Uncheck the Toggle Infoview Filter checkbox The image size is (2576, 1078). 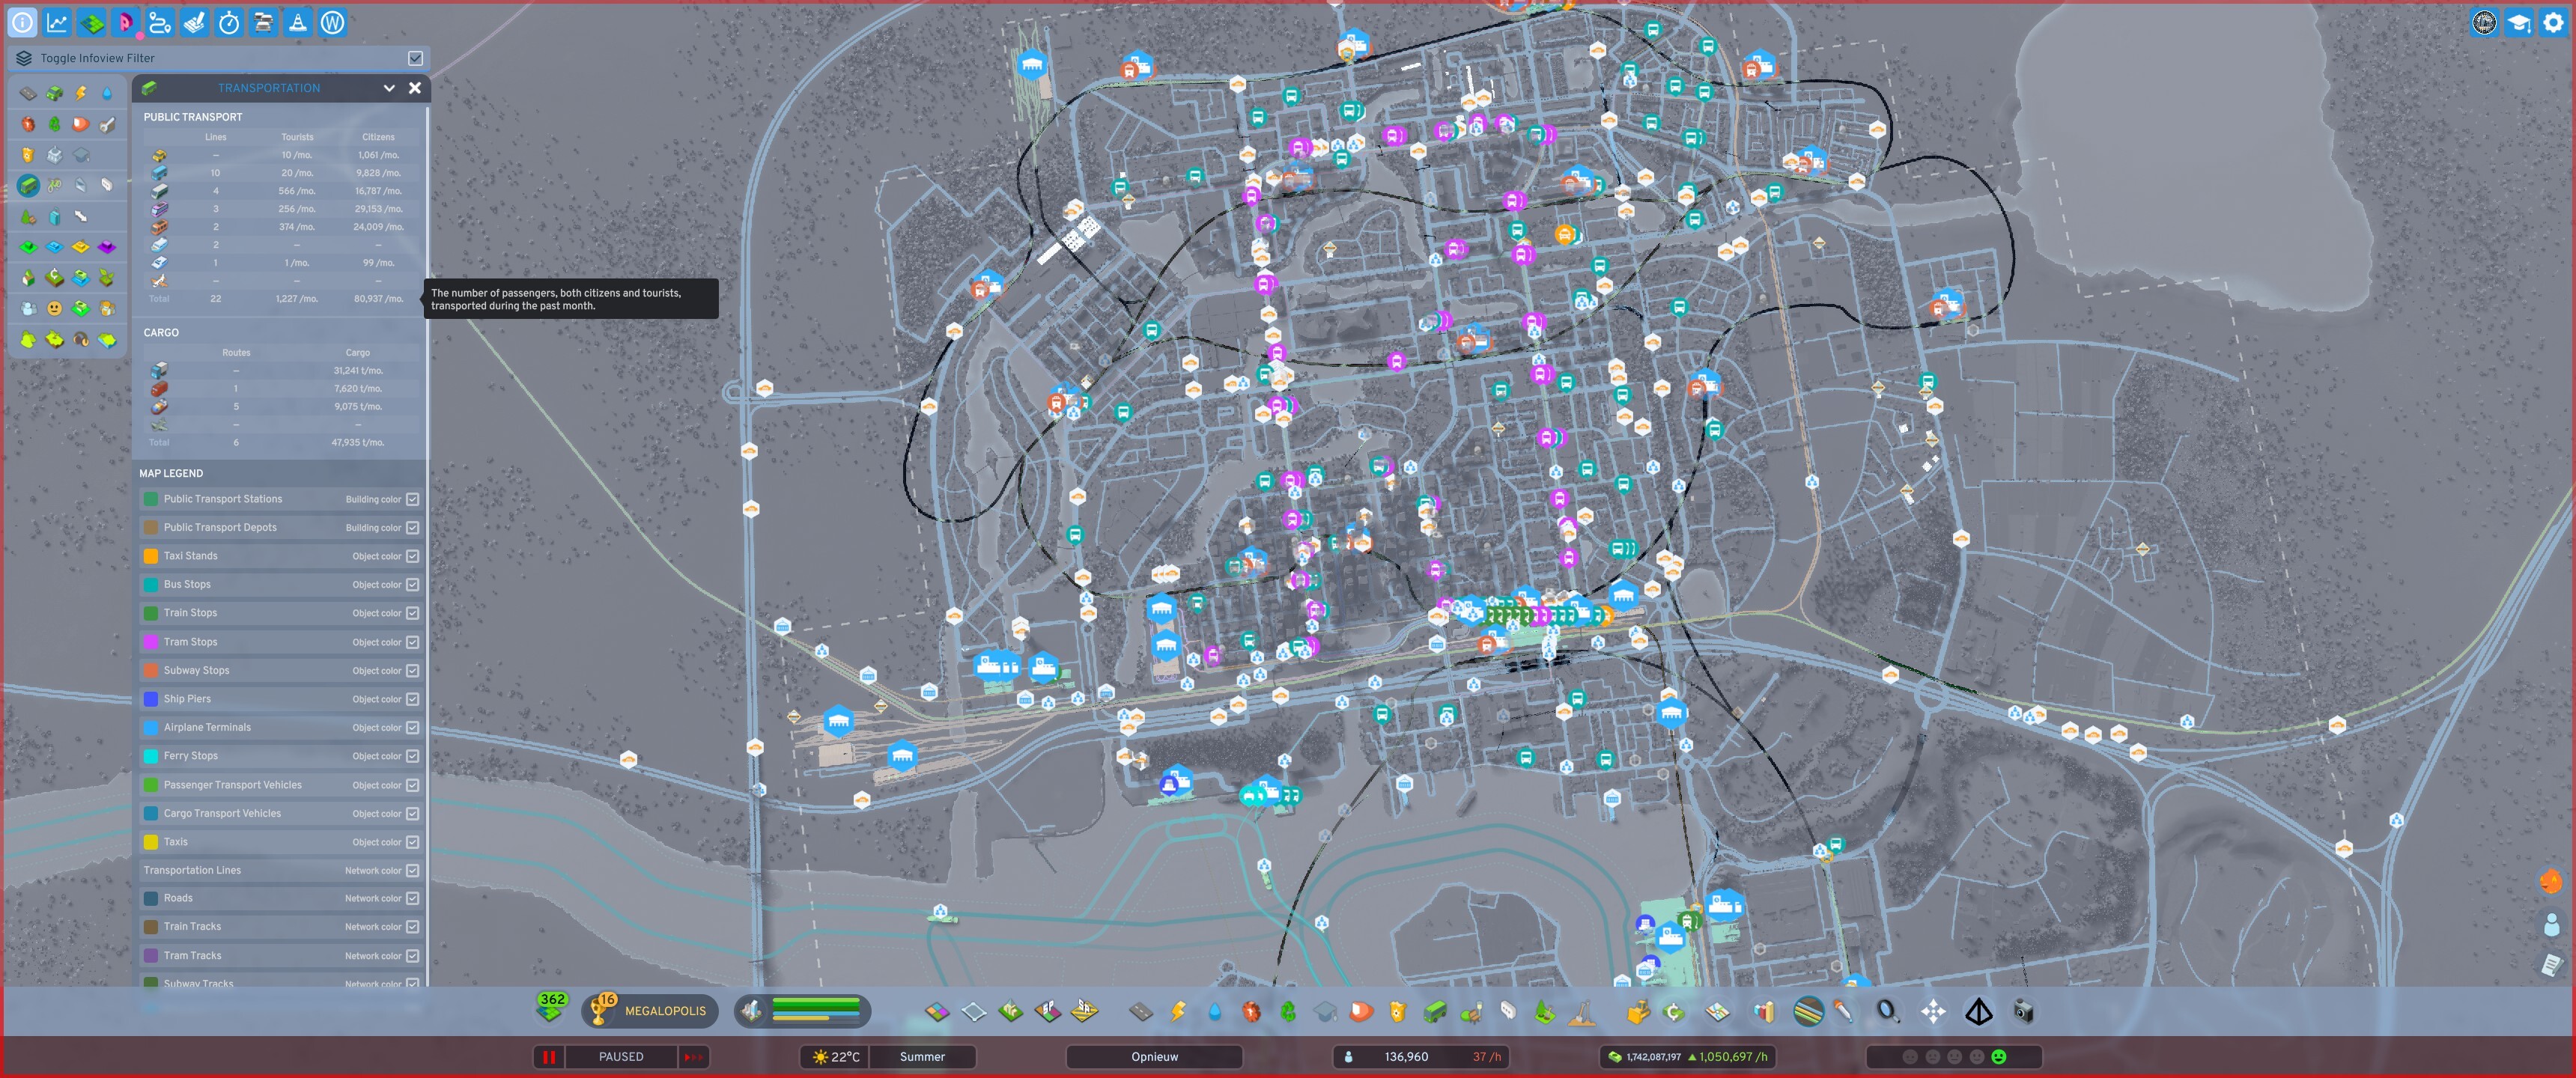coord(415,58)
